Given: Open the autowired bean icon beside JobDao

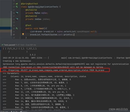Looking at the screenshot, I should [x=17, y=19].
